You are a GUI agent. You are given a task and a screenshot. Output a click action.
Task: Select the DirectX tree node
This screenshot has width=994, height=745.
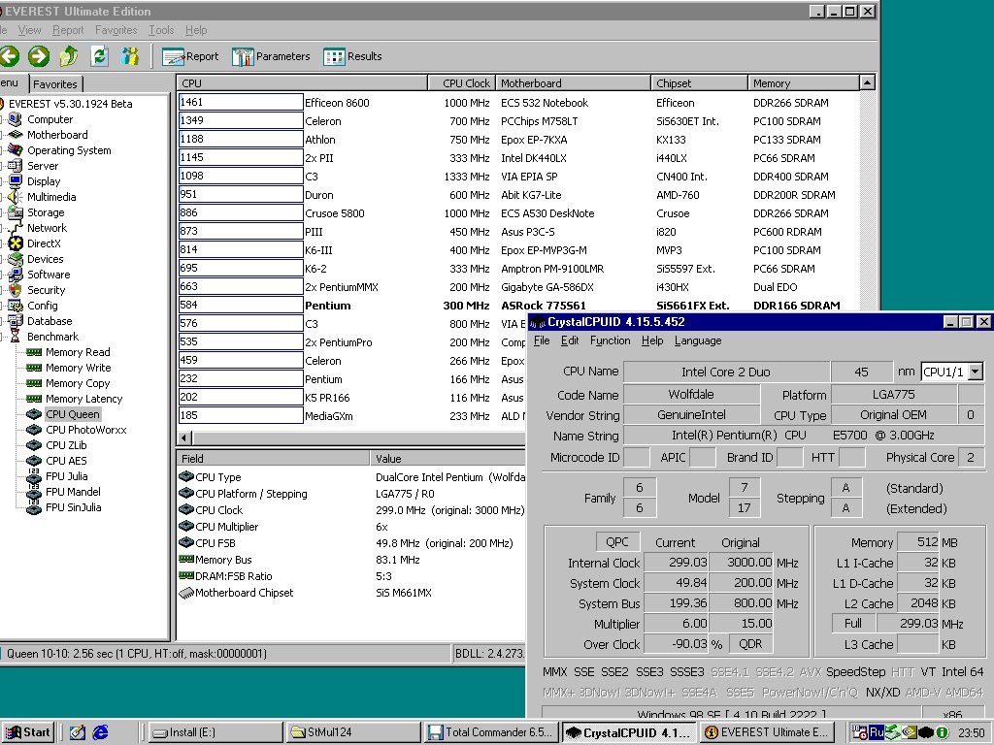[x=44, y=243]
